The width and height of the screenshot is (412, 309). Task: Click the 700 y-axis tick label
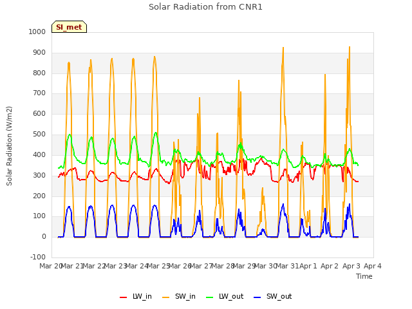pos(39,93)
